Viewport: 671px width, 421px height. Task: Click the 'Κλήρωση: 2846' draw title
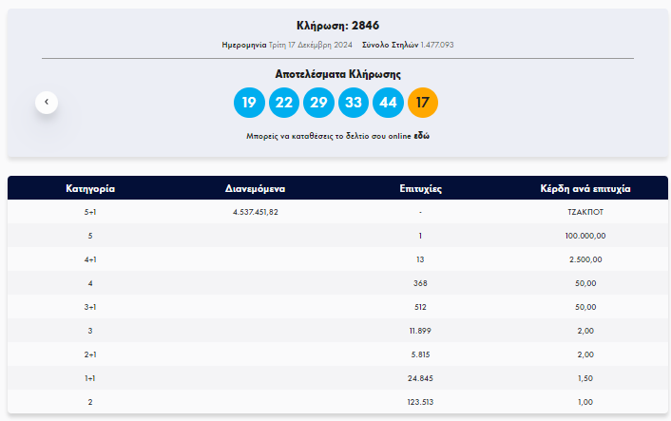point(337,25)
